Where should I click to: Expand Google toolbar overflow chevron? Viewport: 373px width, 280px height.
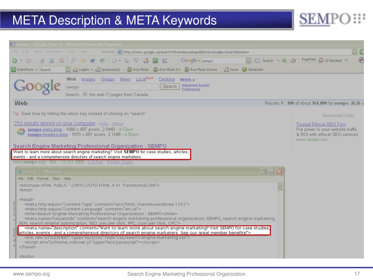[x=346, y=61]
